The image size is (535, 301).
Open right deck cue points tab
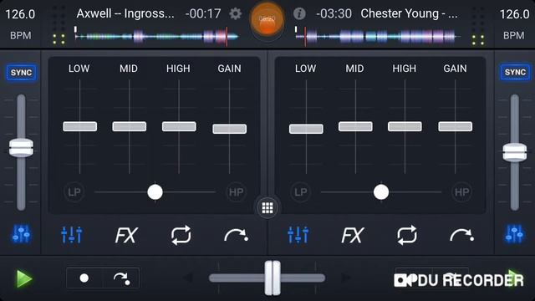pos(462,235)
